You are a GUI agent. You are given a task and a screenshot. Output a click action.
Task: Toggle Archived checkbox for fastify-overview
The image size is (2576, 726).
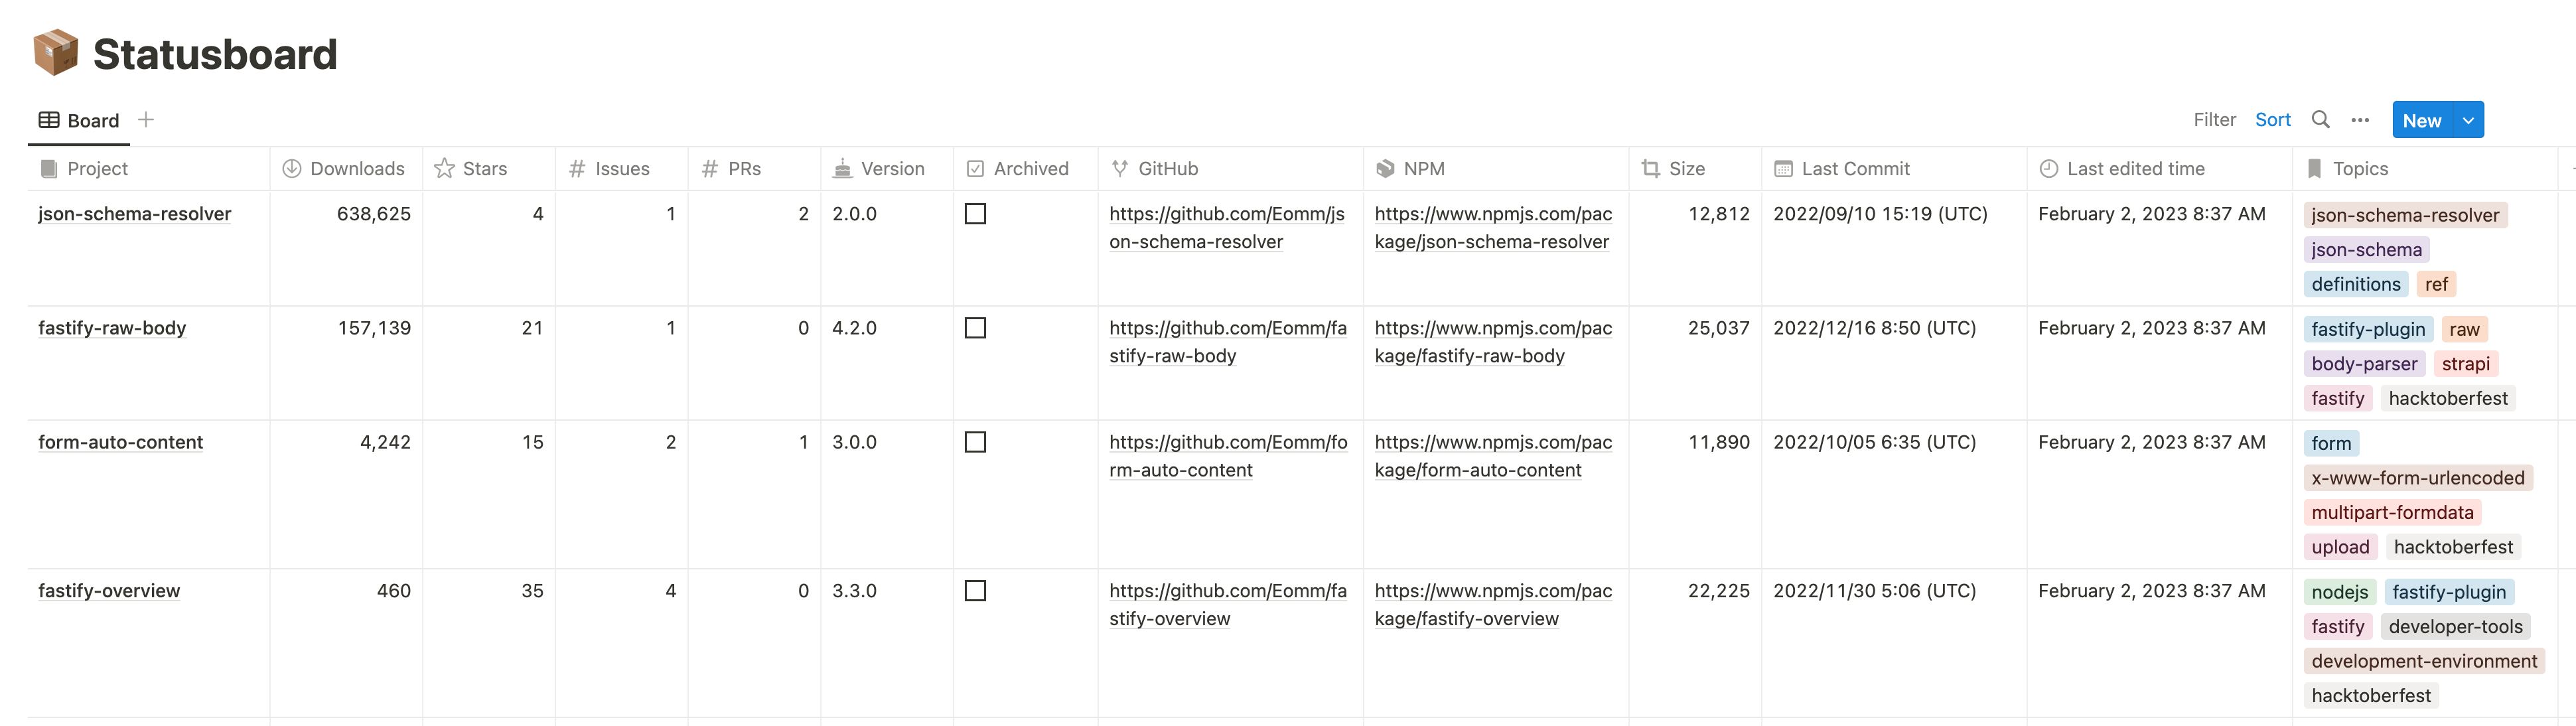coord(975,591)
